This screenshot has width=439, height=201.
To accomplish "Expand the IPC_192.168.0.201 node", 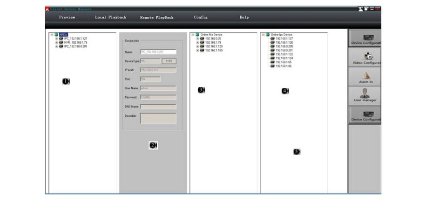I will point(56,47).
